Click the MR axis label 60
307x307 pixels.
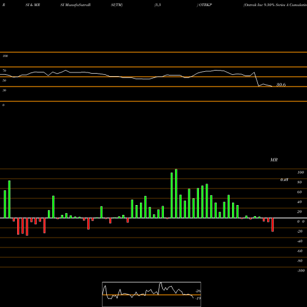pos(300,192)
